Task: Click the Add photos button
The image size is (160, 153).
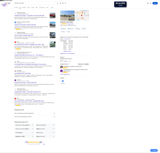Action: pyautogui.click(x=86, y=64)
